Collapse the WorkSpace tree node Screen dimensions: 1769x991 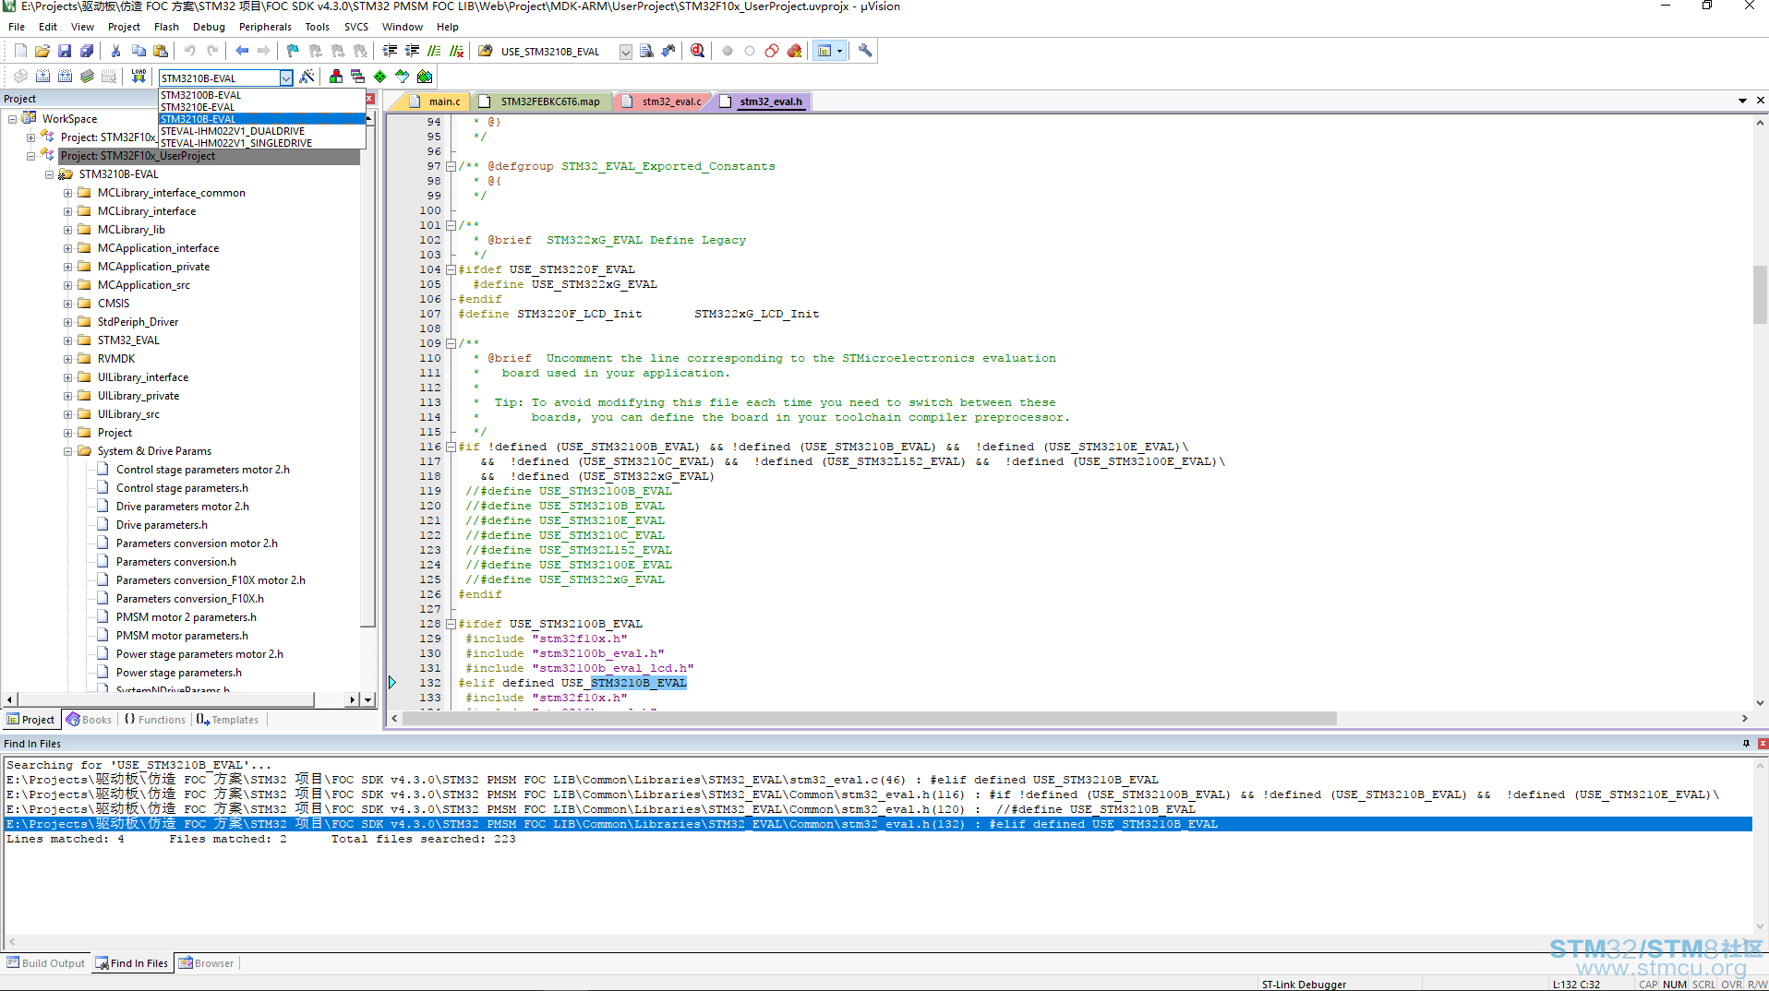point(12,119)
